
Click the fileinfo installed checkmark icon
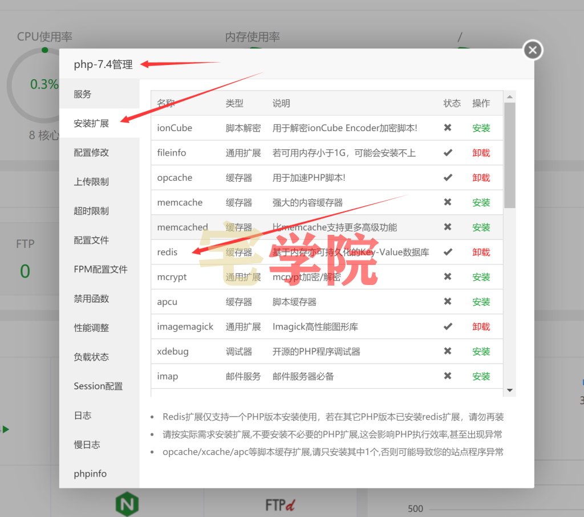point(448,153)
